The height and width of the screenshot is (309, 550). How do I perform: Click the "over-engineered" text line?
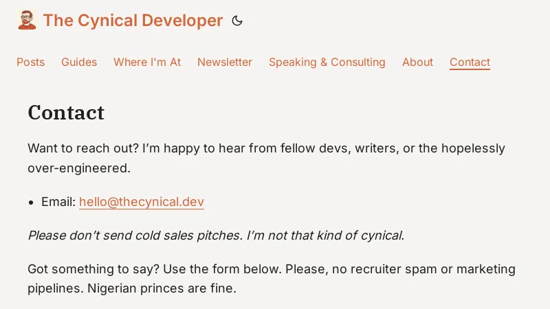78,168
